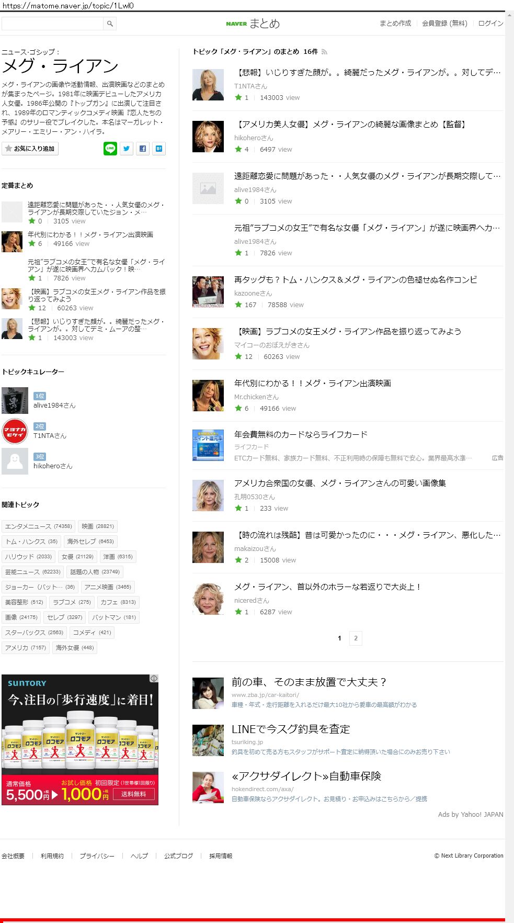Go to page 2 of results
The height and width of the screenshot is (923, 514).
tap(356, 638)
